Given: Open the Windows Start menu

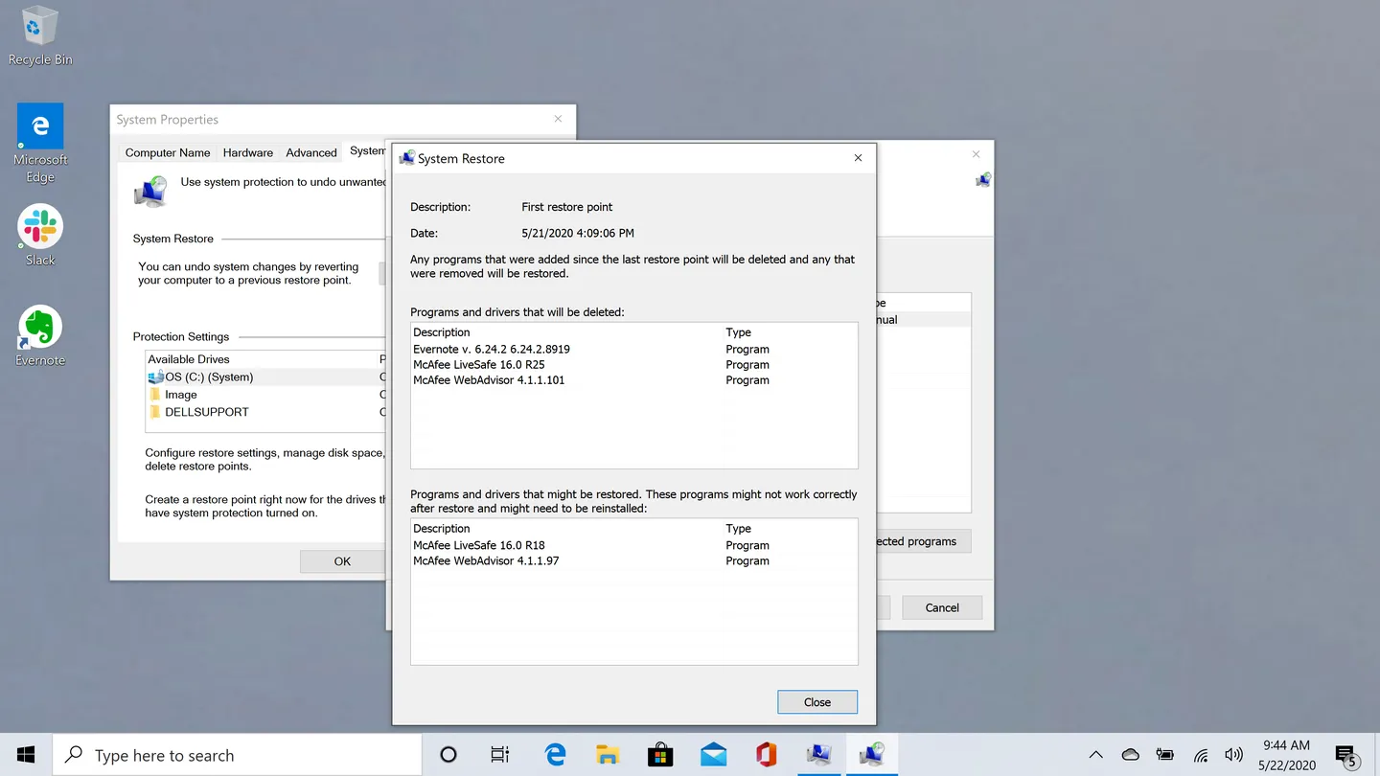Looking at the screenshot, I should click(26, 755).
